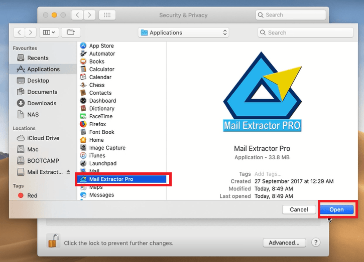Select the Messages app icon
Image resolution: width=364 pixels, height=262 pixels.
click(83, 195)
